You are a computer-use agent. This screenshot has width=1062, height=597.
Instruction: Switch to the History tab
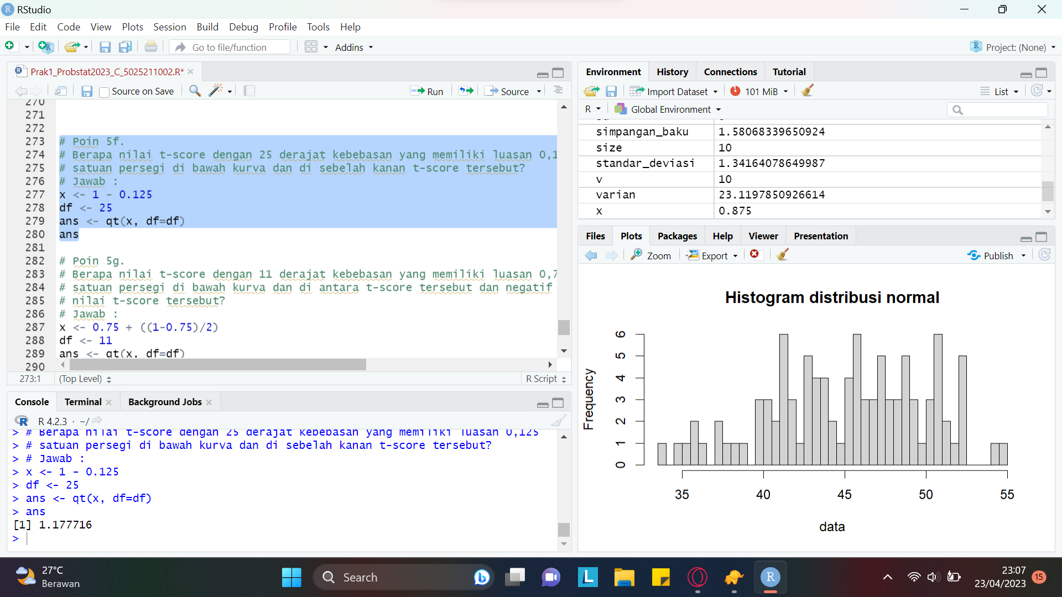[672, 71]
